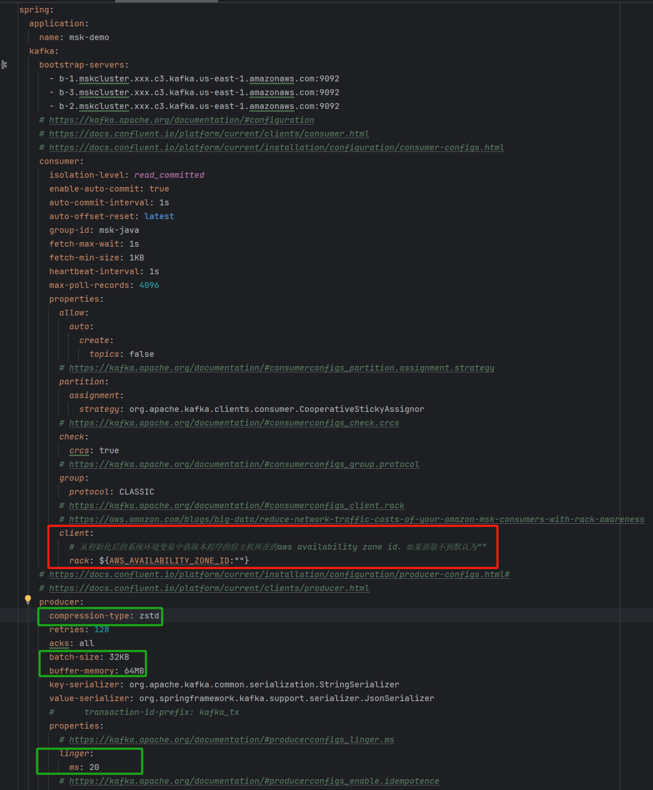
Task: Click the 'application:' key line
Action: (59, 24)
